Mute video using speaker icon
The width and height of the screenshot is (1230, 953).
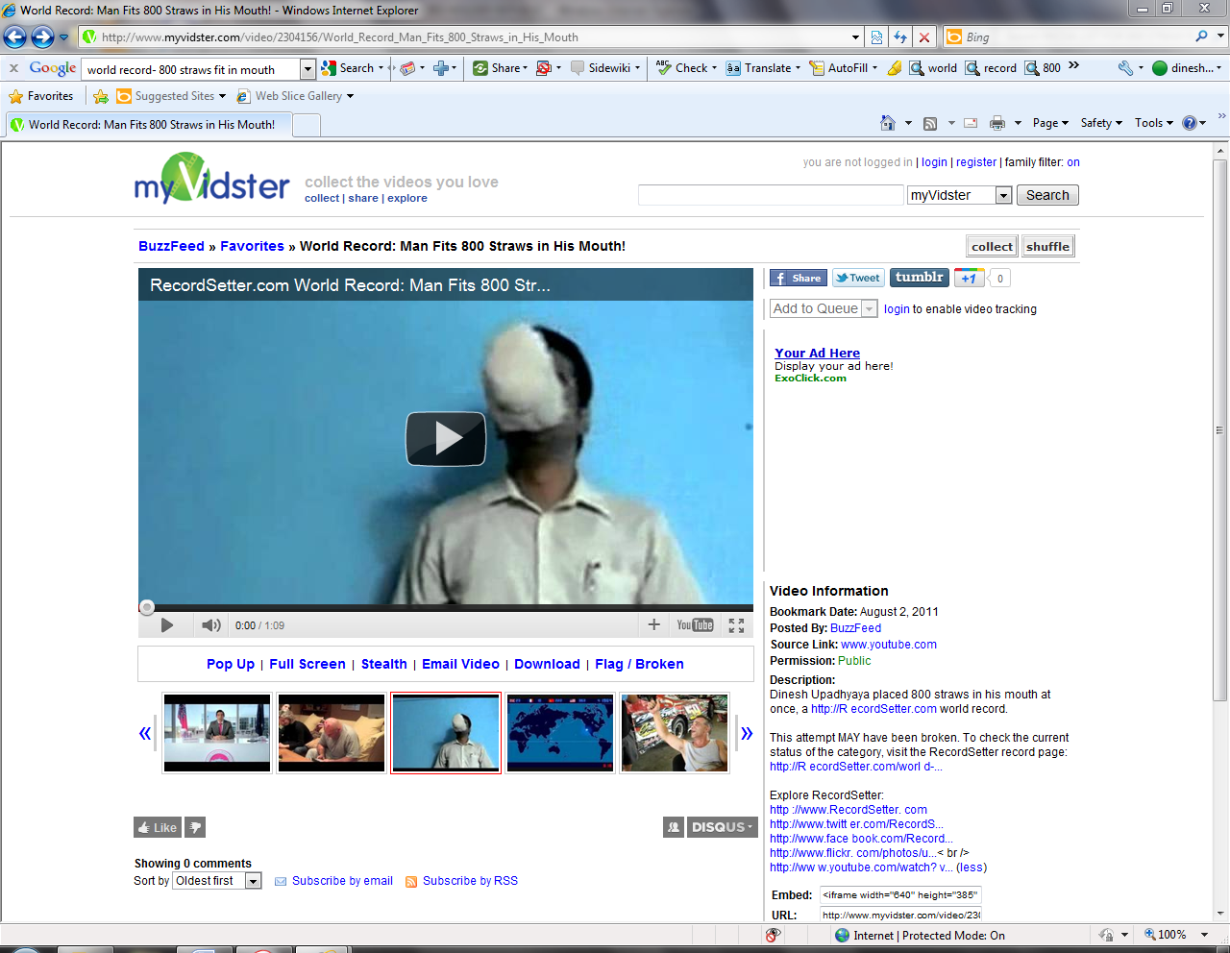[210, 625]
